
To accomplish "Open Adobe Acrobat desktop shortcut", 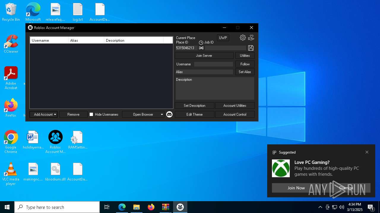I will (x=11, y=78).
